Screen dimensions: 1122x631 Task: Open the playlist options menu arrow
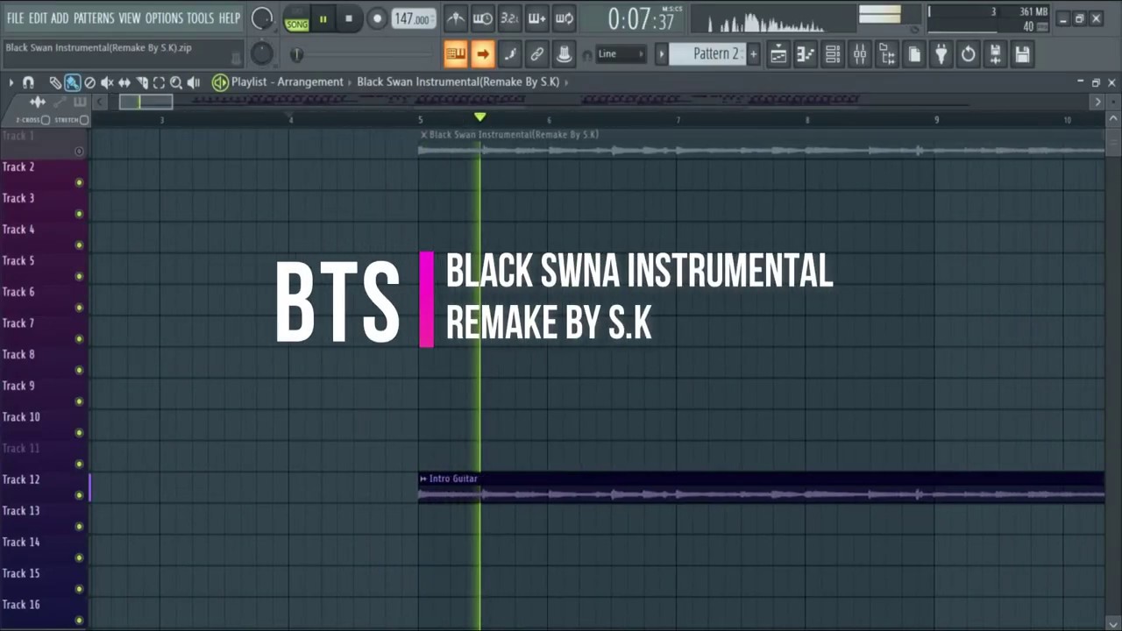click(11, 82)
